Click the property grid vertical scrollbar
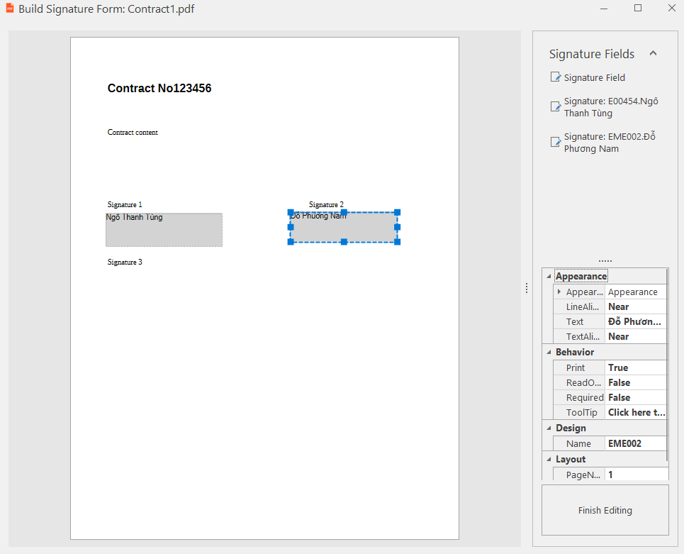Viewport: 684px width, 554px height. click(x=668, y=355)
